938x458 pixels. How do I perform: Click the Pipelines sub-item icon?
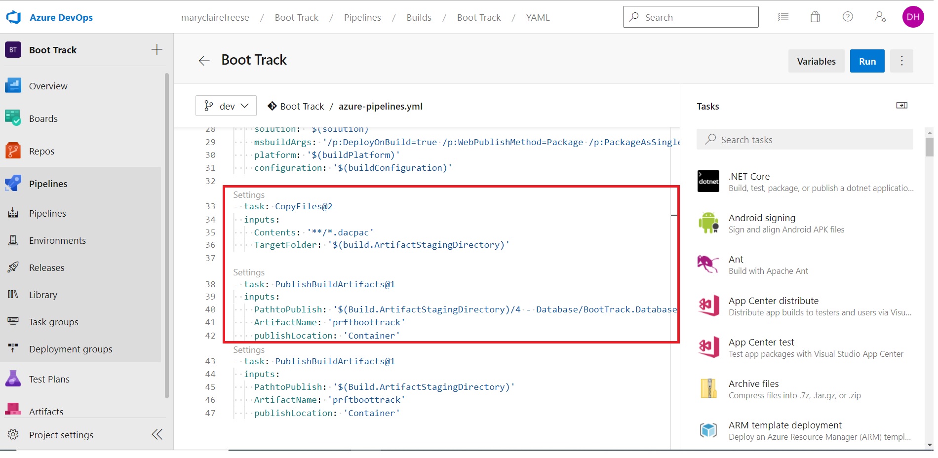(x=13, y=213)
